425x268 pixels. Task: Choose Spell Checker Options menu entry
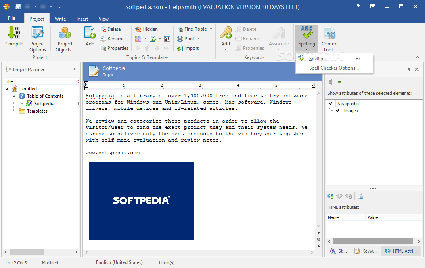334,68
